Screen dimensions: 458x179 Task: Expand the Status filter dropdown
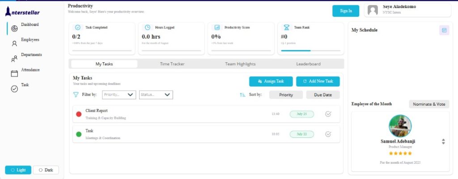click(156, 94)
